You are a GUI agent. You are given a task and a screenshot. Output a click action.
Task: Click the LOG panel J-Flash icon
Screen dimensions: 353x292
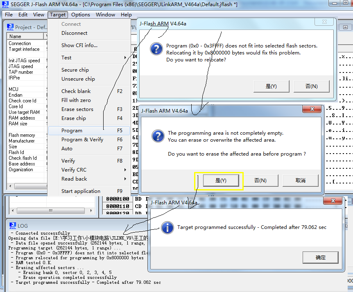[13, 226]
